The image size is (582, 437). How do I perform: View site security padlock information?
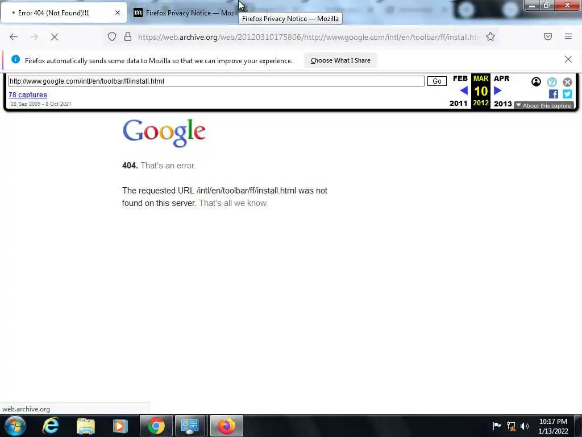point(128,37)
